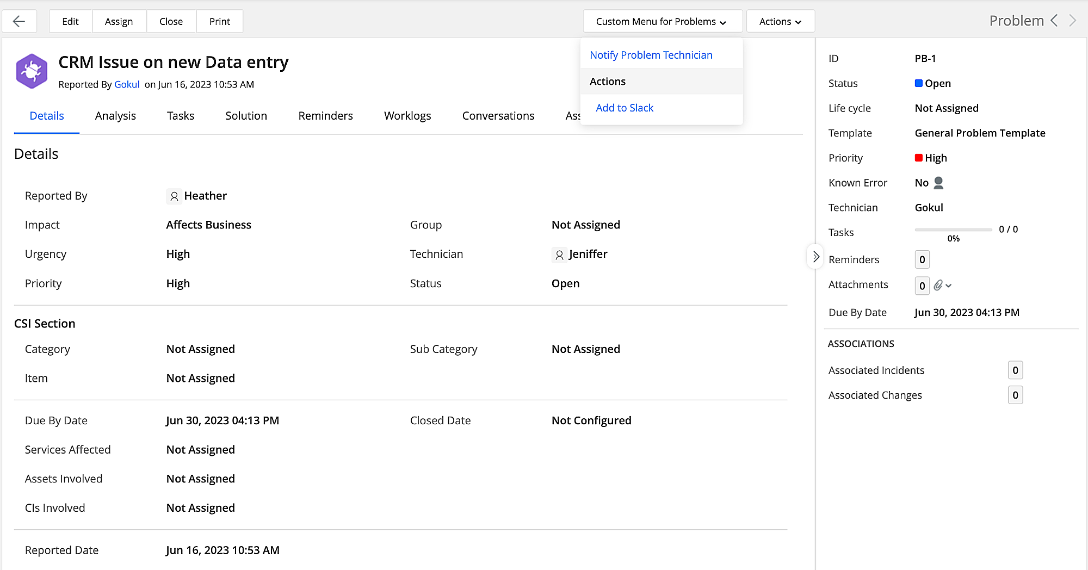
Task: Click Add to Slack option
Action: click(625, 107)
